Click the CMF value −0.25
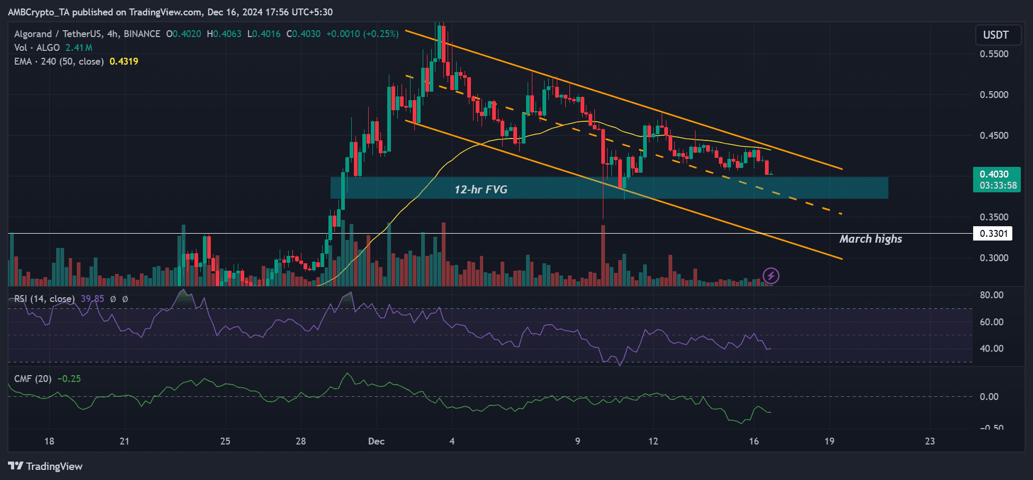The height and width of the screenshot is (480, 1033). (69, 379)
